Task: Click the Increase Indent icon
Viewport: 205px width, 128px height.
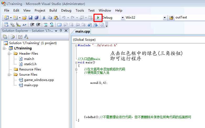Action: [x=38, y=25]
